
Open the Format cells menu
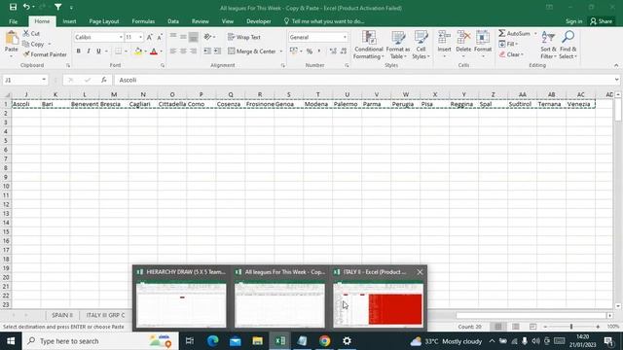[x=483, y=44]
